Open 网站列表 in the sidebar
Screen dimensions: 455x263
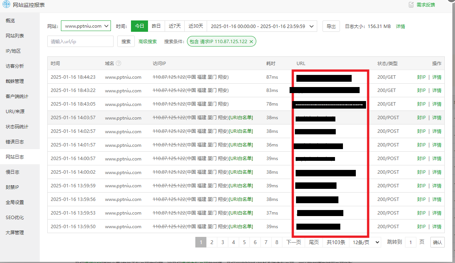click(x=20, y=36)
